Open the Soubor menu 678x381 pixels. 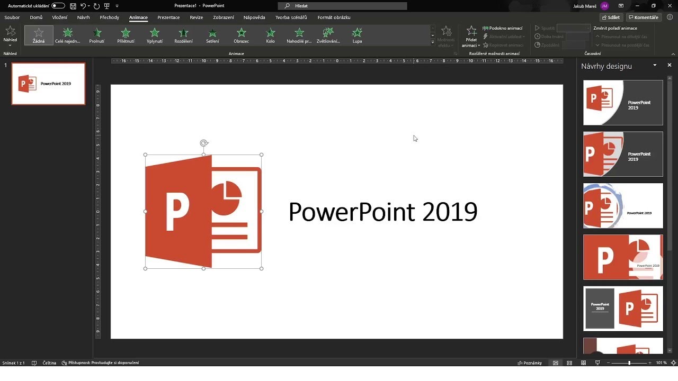point(12,17)
